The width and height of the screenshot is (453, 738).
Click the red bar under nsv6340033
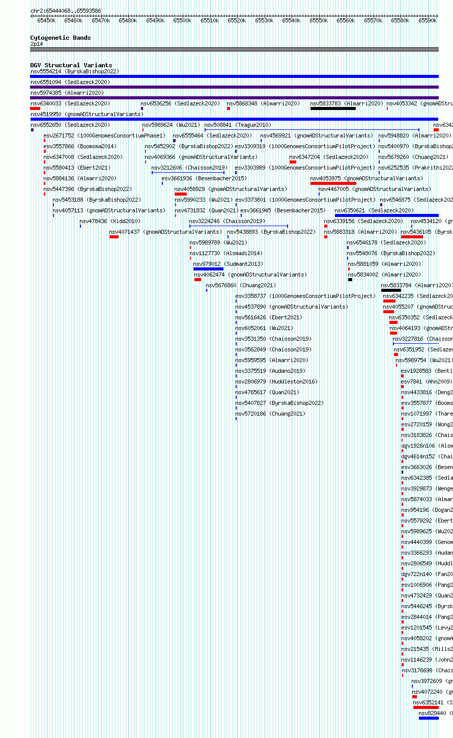click(x=35, y=108)
